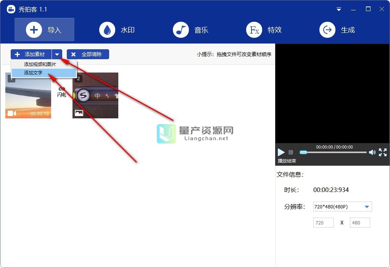Open the 分辨率 resolution dropdown
Viewport: 390px width, 268px height.
[343, 207]
